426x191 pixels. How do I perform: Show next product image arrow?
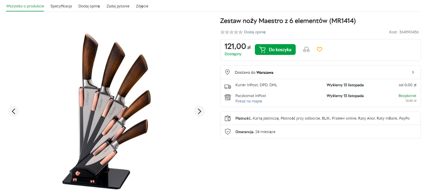coord(199,111)
